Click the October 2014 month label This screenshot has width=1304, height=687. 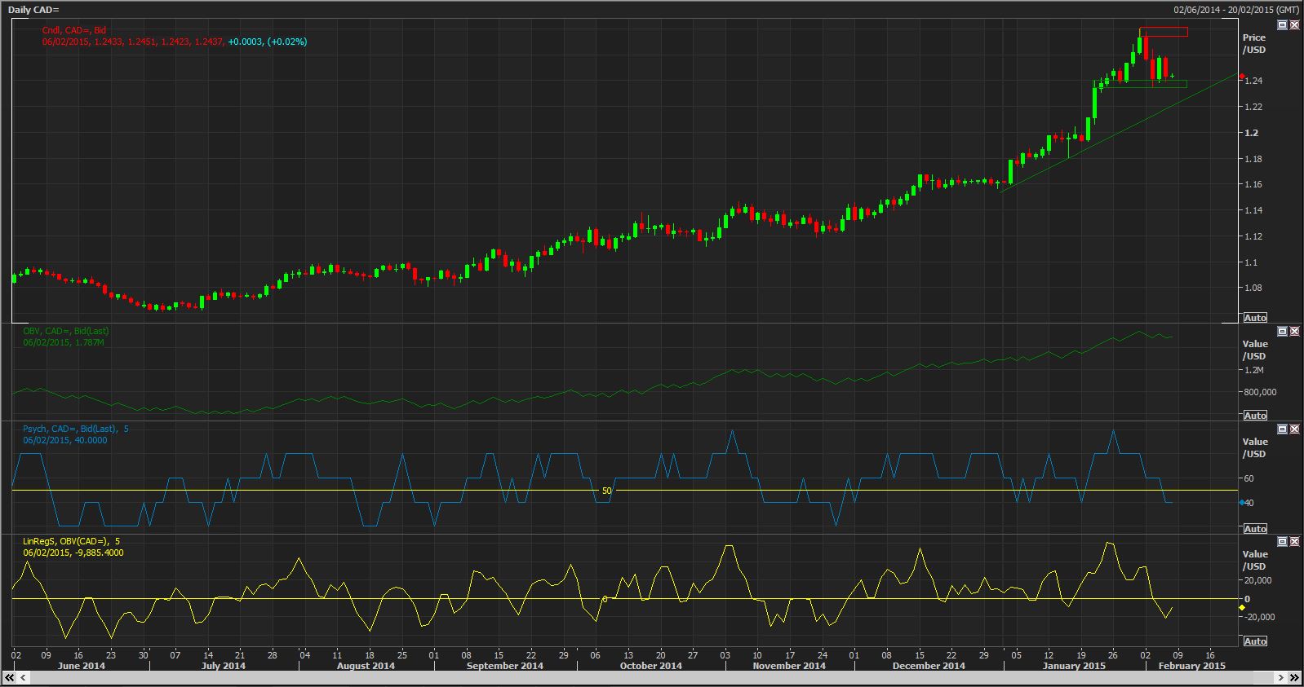click(x=650, y=666)
